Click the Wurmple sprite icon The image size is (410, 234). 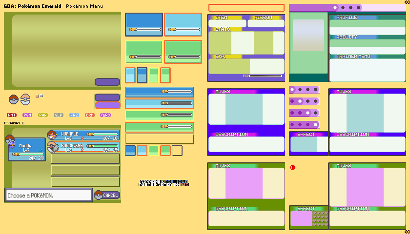[x=52, y=135]
